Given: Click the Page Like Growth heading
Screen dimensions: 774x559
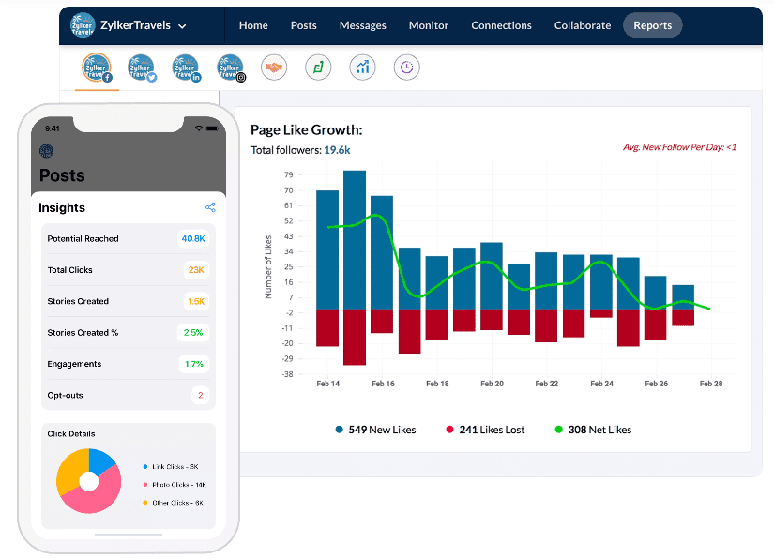Looking at the screenshot, I should (307, 129).
